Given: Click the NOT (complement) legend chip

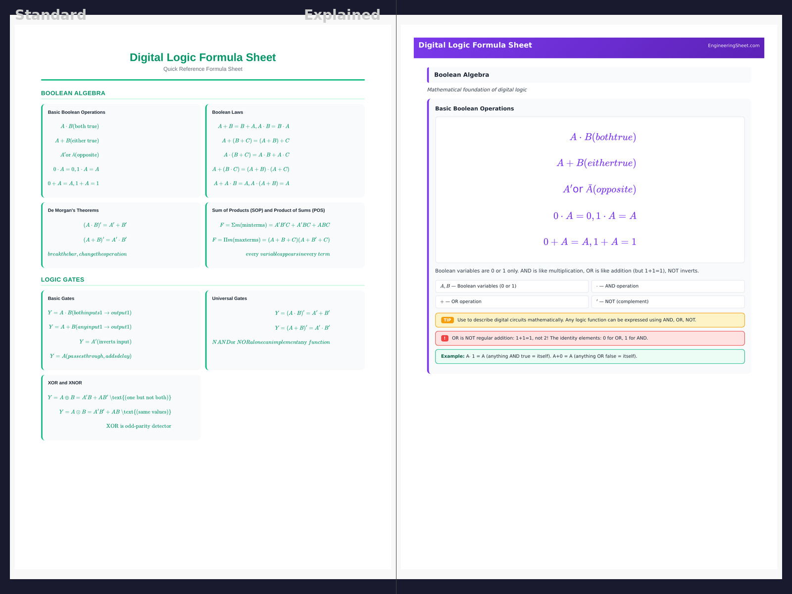Looking at the screenshot, I should 667,301.
